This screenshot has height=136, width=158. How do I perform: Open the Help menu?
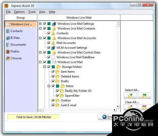pyautogui.click(x=52, y=12)
